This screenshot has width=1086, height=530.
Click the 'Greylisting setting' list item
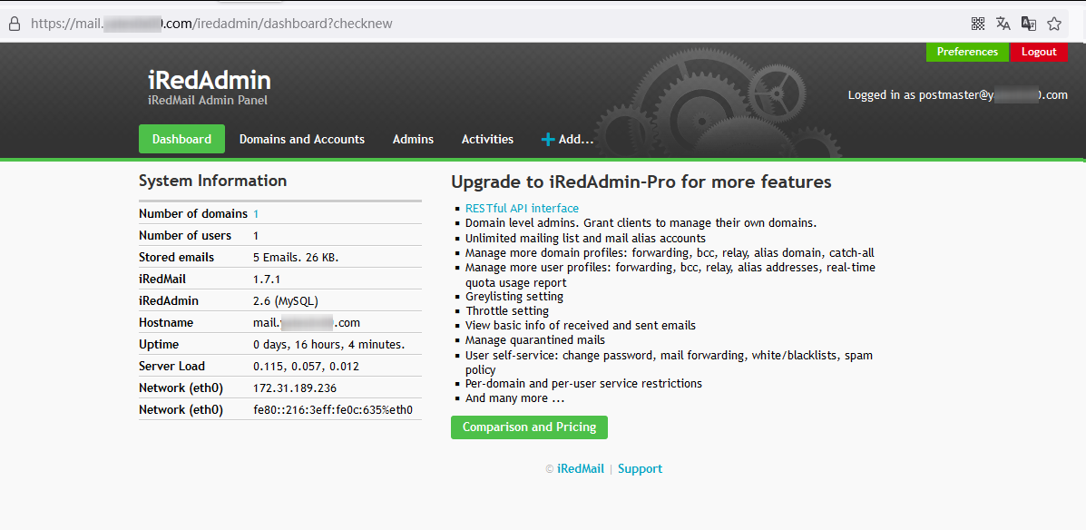pos(514,297)
